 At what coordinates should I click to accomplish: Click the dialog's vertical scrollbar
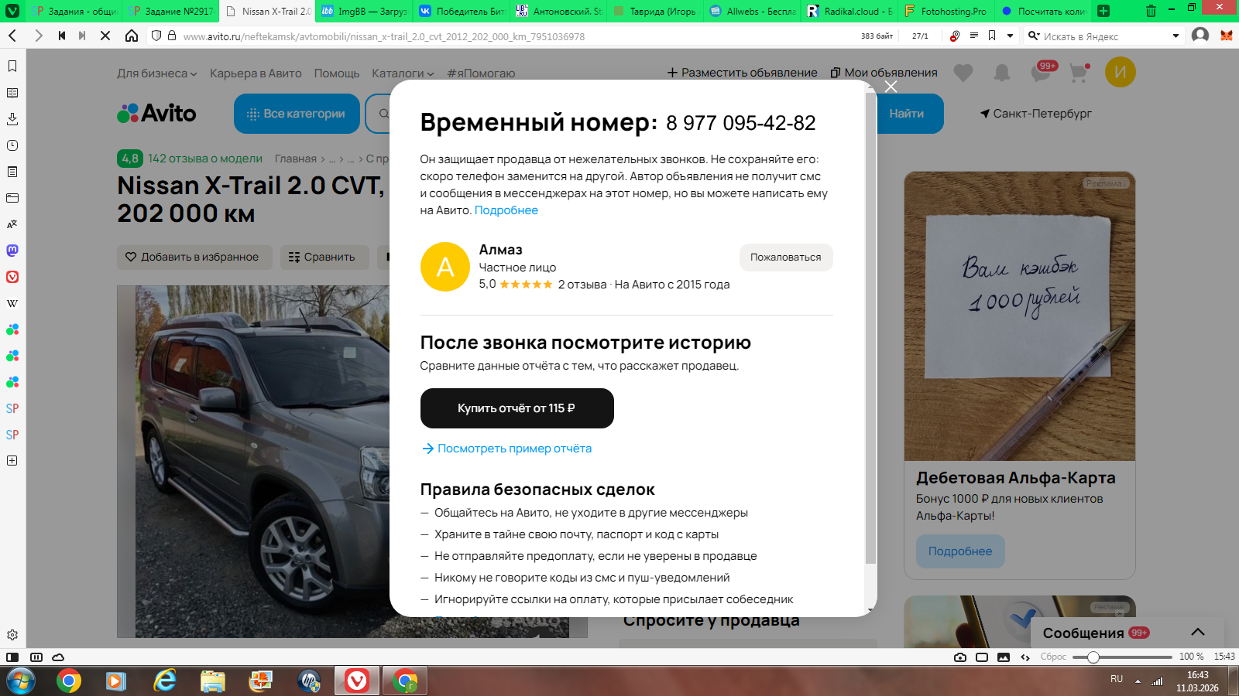870,329
